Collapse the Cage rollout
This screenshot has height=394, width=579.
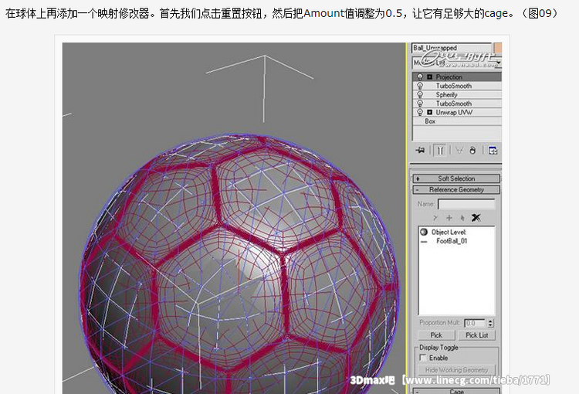(456, 391)
